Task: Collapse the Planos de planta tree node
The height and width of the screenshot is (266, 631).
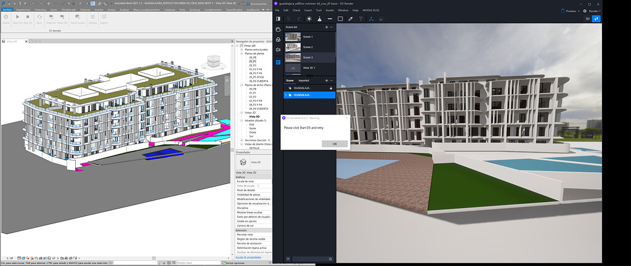Action: (242, 54)
